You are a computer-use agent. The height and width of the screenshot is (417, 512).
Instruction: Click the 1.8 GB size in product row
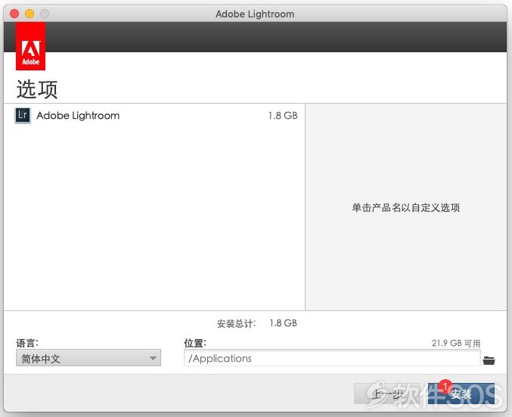click(x=283, y=115)
